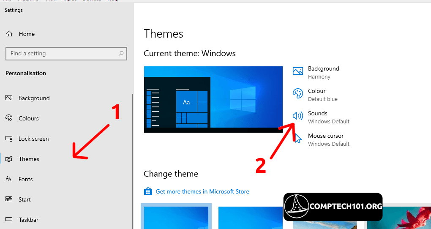
Task: Open the Mouse cursor theme option
Action: [x=321, y=140]
